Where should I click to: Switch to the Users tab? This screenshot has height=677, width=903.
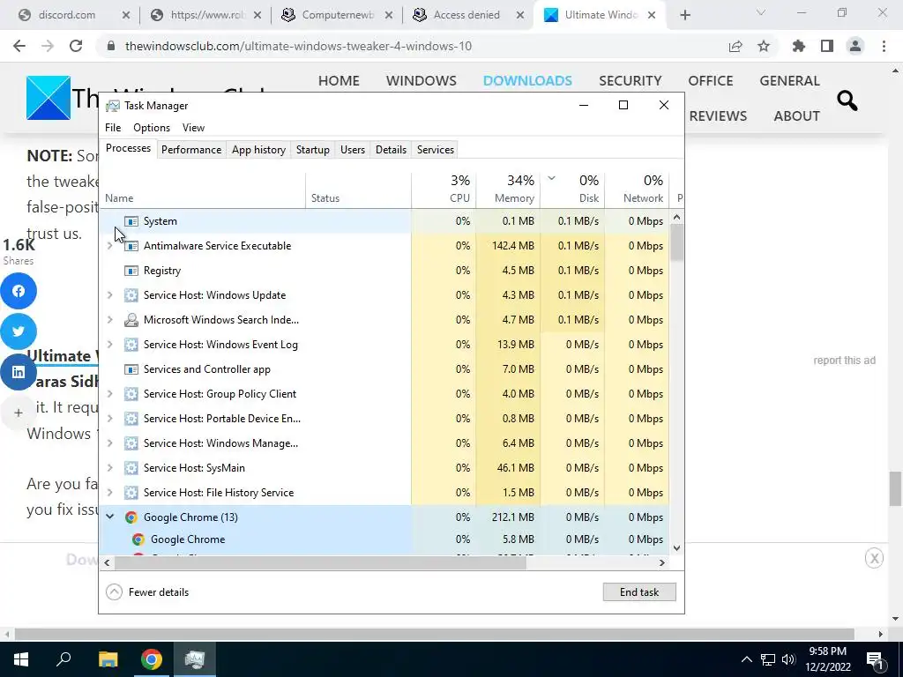tap(353, 150)
